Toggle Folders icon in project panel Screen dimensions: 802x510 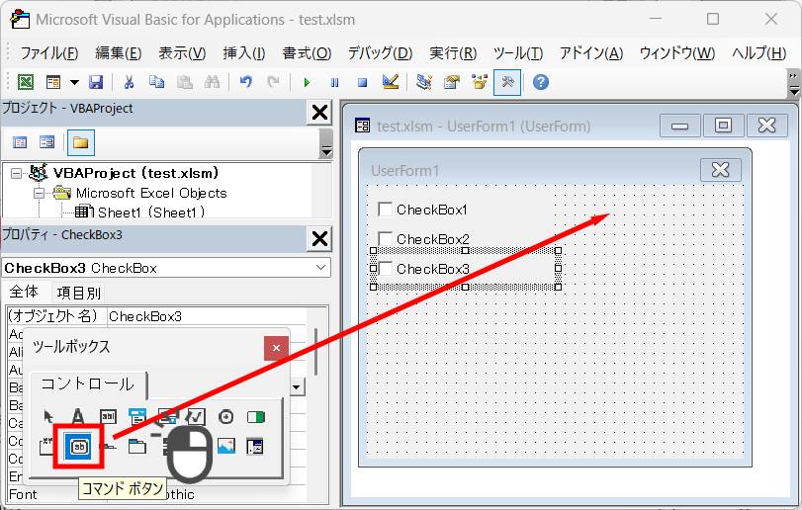(x=81, y=142)
